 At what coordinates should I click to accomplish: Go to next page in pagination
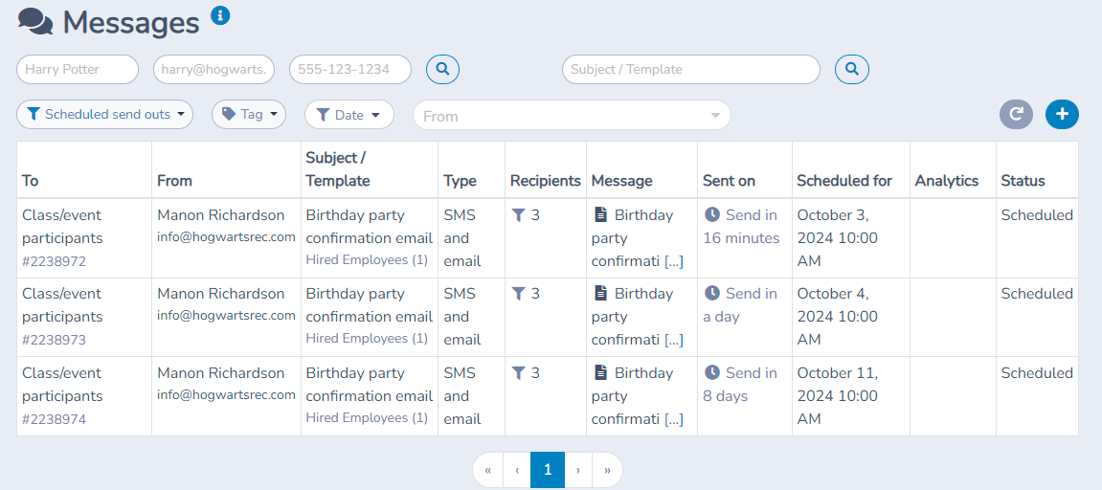578,470
